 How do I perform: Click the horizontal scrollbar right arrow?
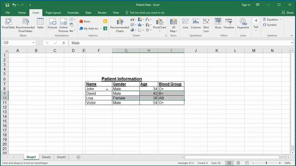coord(289,157)
